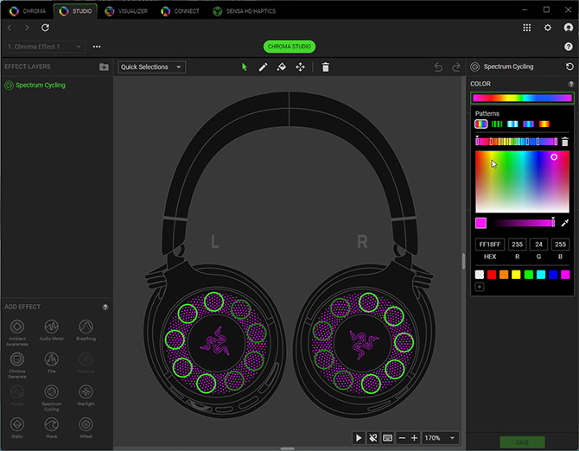This screenshot has height=451, width=579.
Task: Add the Starlight effect
Action: click(86, 395)
